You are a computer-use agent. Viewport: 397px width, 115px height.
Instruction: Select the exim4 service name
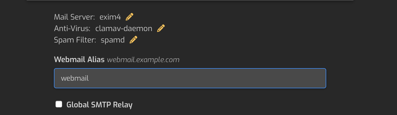(x=110, y=17)
